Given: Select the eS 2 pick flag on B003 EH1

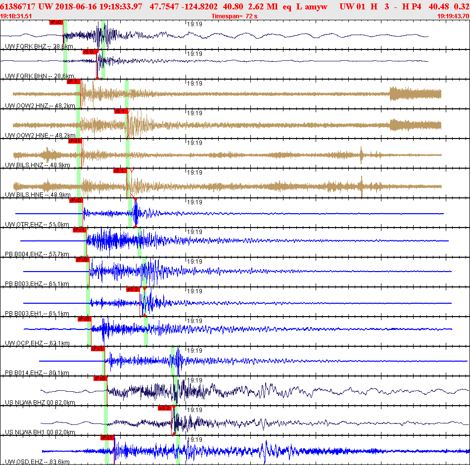Looking at the screenshot, I should pyautogui.click(x=133, y=289).
